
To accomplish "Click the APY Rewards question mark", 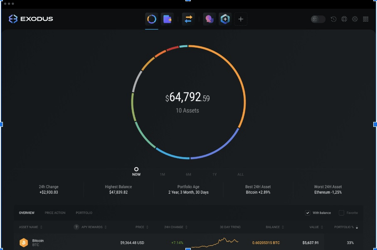I will [x=76, y=227].
